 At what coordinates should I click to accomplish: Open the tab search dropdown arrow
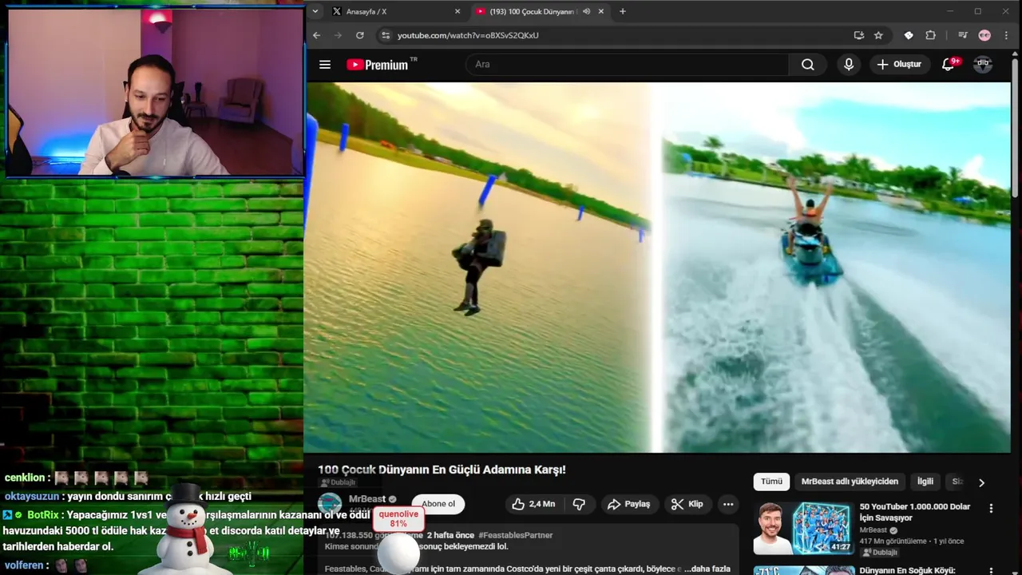tap(315, 11)
